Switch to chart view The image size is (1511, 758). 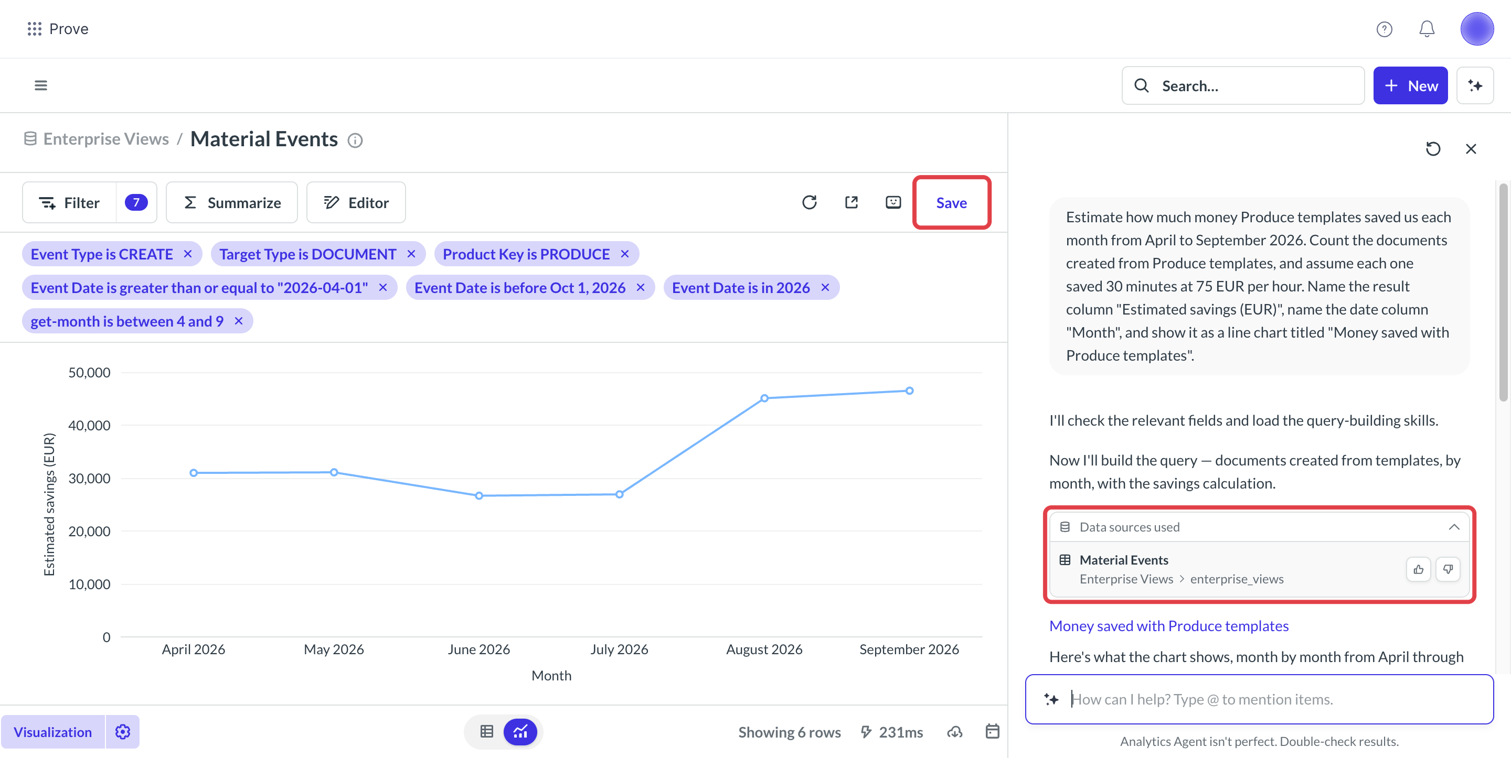[x=520, y=732]
